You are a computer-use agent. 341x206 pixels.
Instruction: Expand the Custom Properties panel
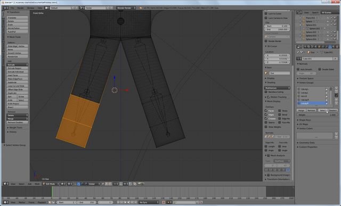pyautogui.click(x=307, y=147)
